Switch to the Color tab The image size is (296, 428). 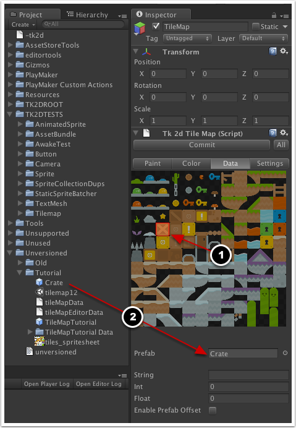tap(191, 163)
